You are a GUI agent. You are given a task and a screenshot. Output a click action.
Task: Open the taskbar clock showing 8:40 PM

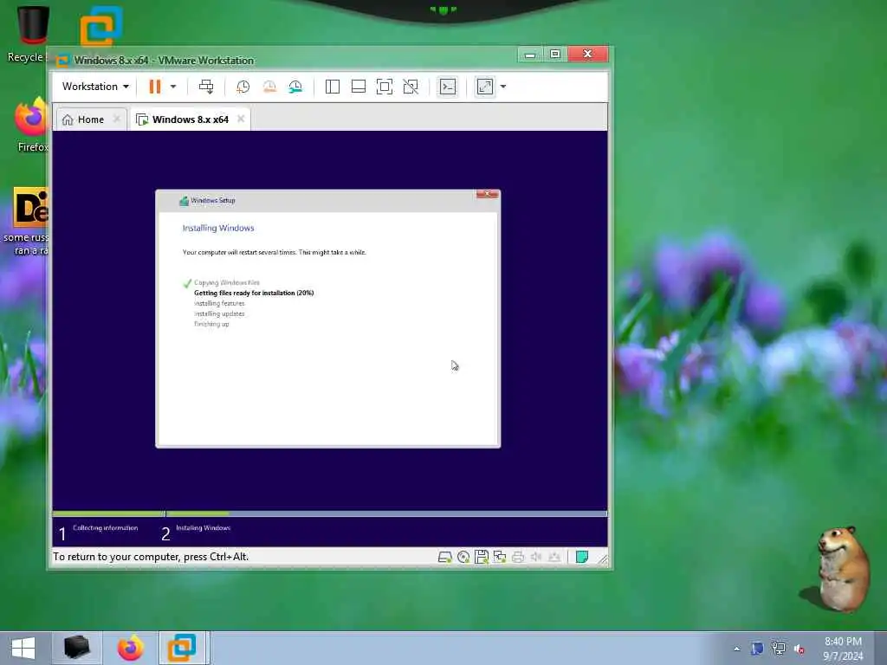pos(843,649)
